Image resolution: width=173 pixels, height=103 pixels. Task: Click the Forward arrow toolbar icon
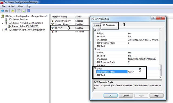click(x=7, y=11)
